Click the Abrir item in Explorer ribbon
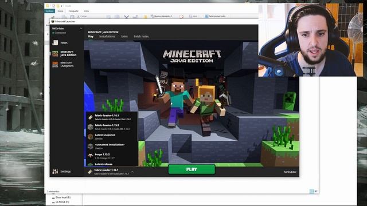Viewport: 367px width, 206px height. (x=193, y=16)
